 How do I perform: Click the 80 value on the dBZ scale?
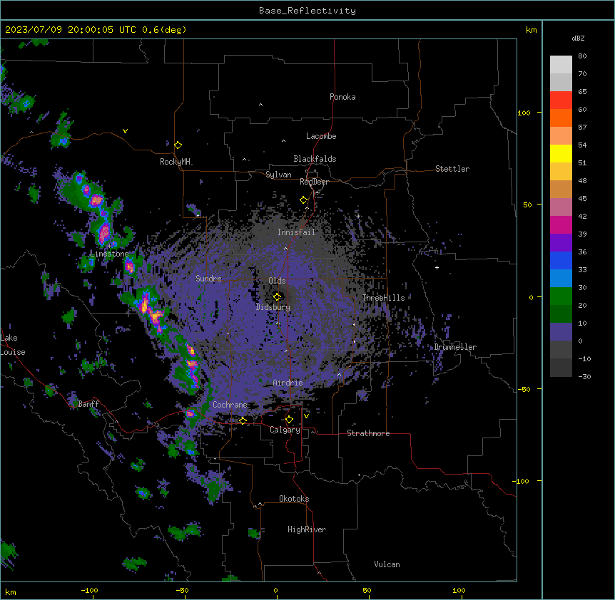(x=582, y=56)
